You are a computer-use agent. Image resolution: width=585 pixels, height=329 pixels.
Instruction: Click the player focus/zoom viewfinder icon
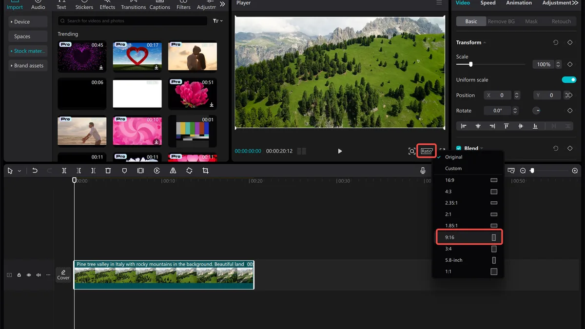(x=412, y=151)
